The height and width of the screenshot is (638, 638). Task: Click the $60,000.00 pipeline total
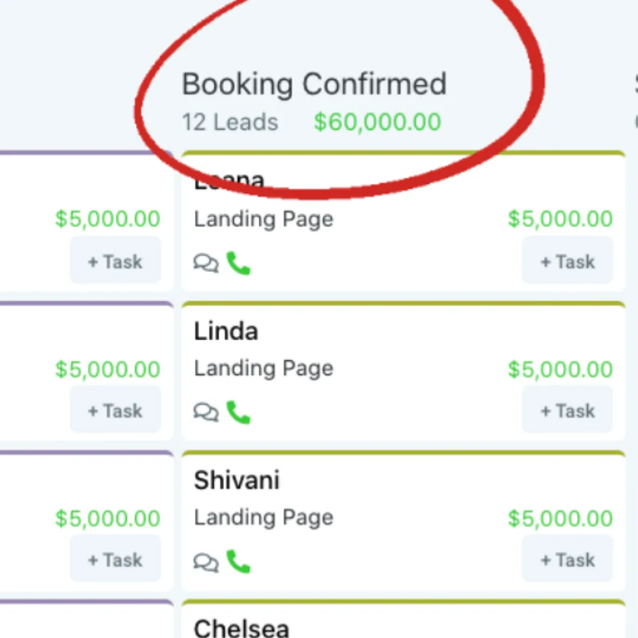coord(377,122)
